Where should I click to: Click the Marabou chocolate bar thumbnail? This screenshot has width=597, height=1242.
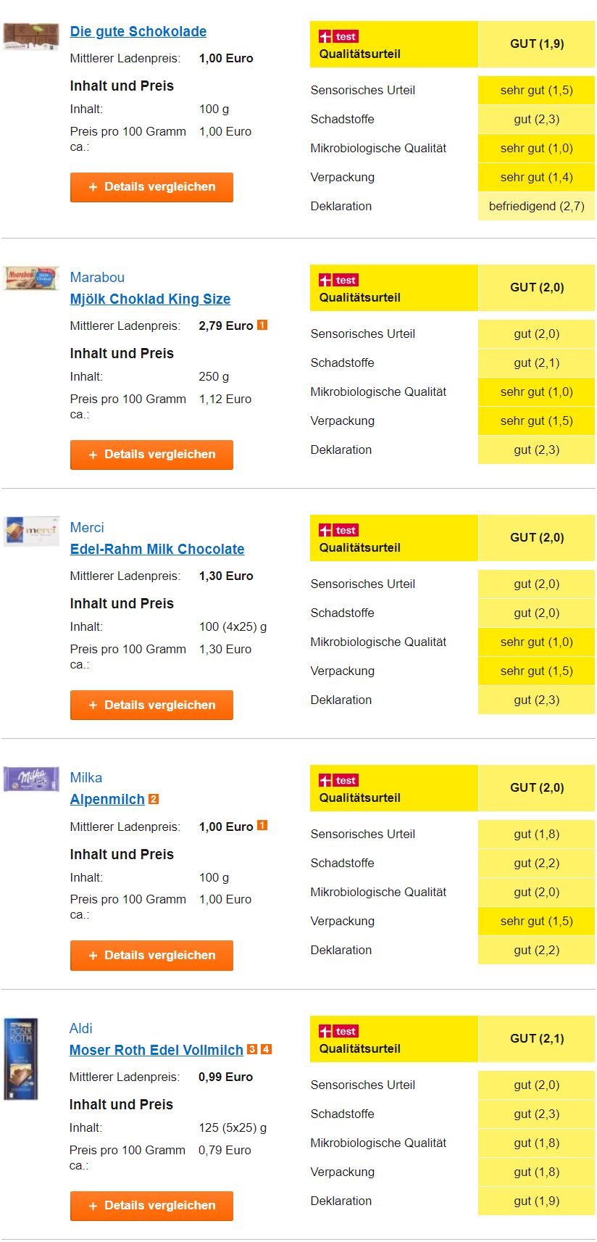30,278
